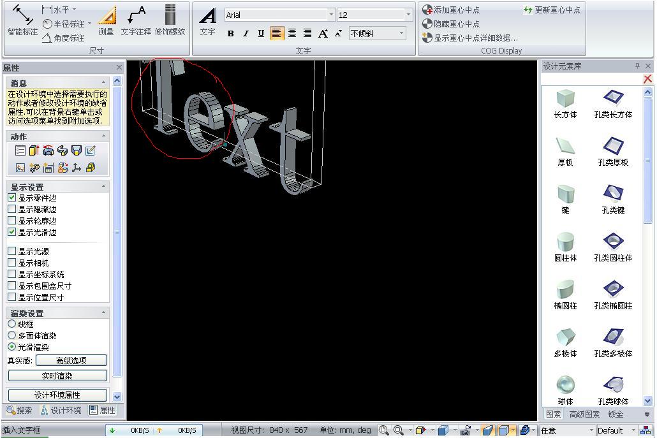Screen dimensions: 657x438
Task: Click the extrude block with red arrow action icon
Action: (x=34, y=150)
